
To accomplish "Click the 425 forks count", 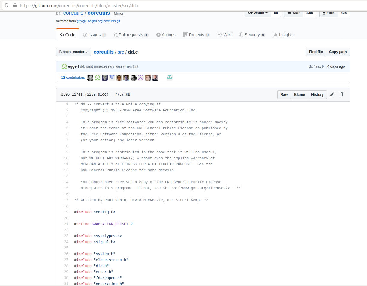I will click(344, 13).
